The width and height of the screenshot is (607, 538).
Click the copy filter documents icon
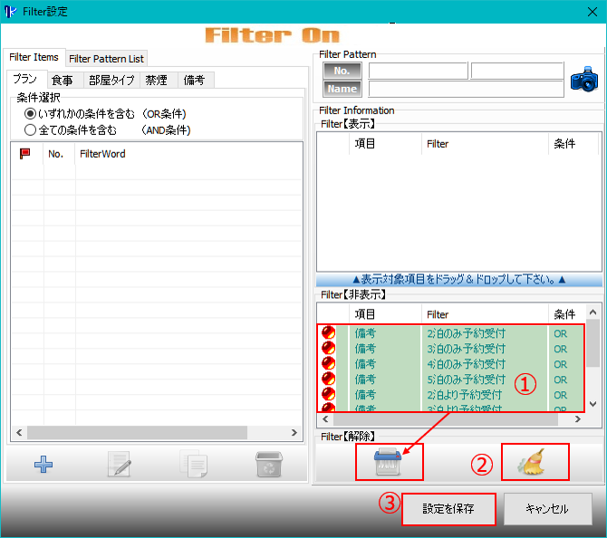(193, 465)
